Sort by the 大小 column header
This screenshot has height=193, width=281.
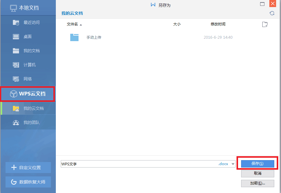coord(177,24)
